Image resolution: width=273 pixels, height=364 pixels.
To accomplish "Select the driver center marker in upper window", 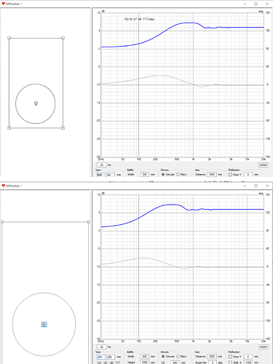I will click(x=36, y=103).
